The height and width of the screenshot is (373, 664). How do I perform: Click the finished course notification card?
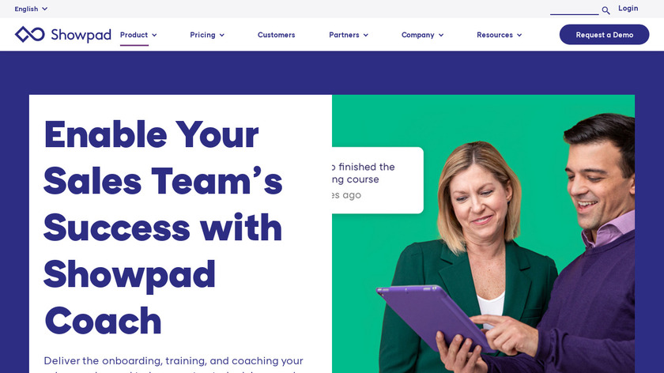(378, 180)
